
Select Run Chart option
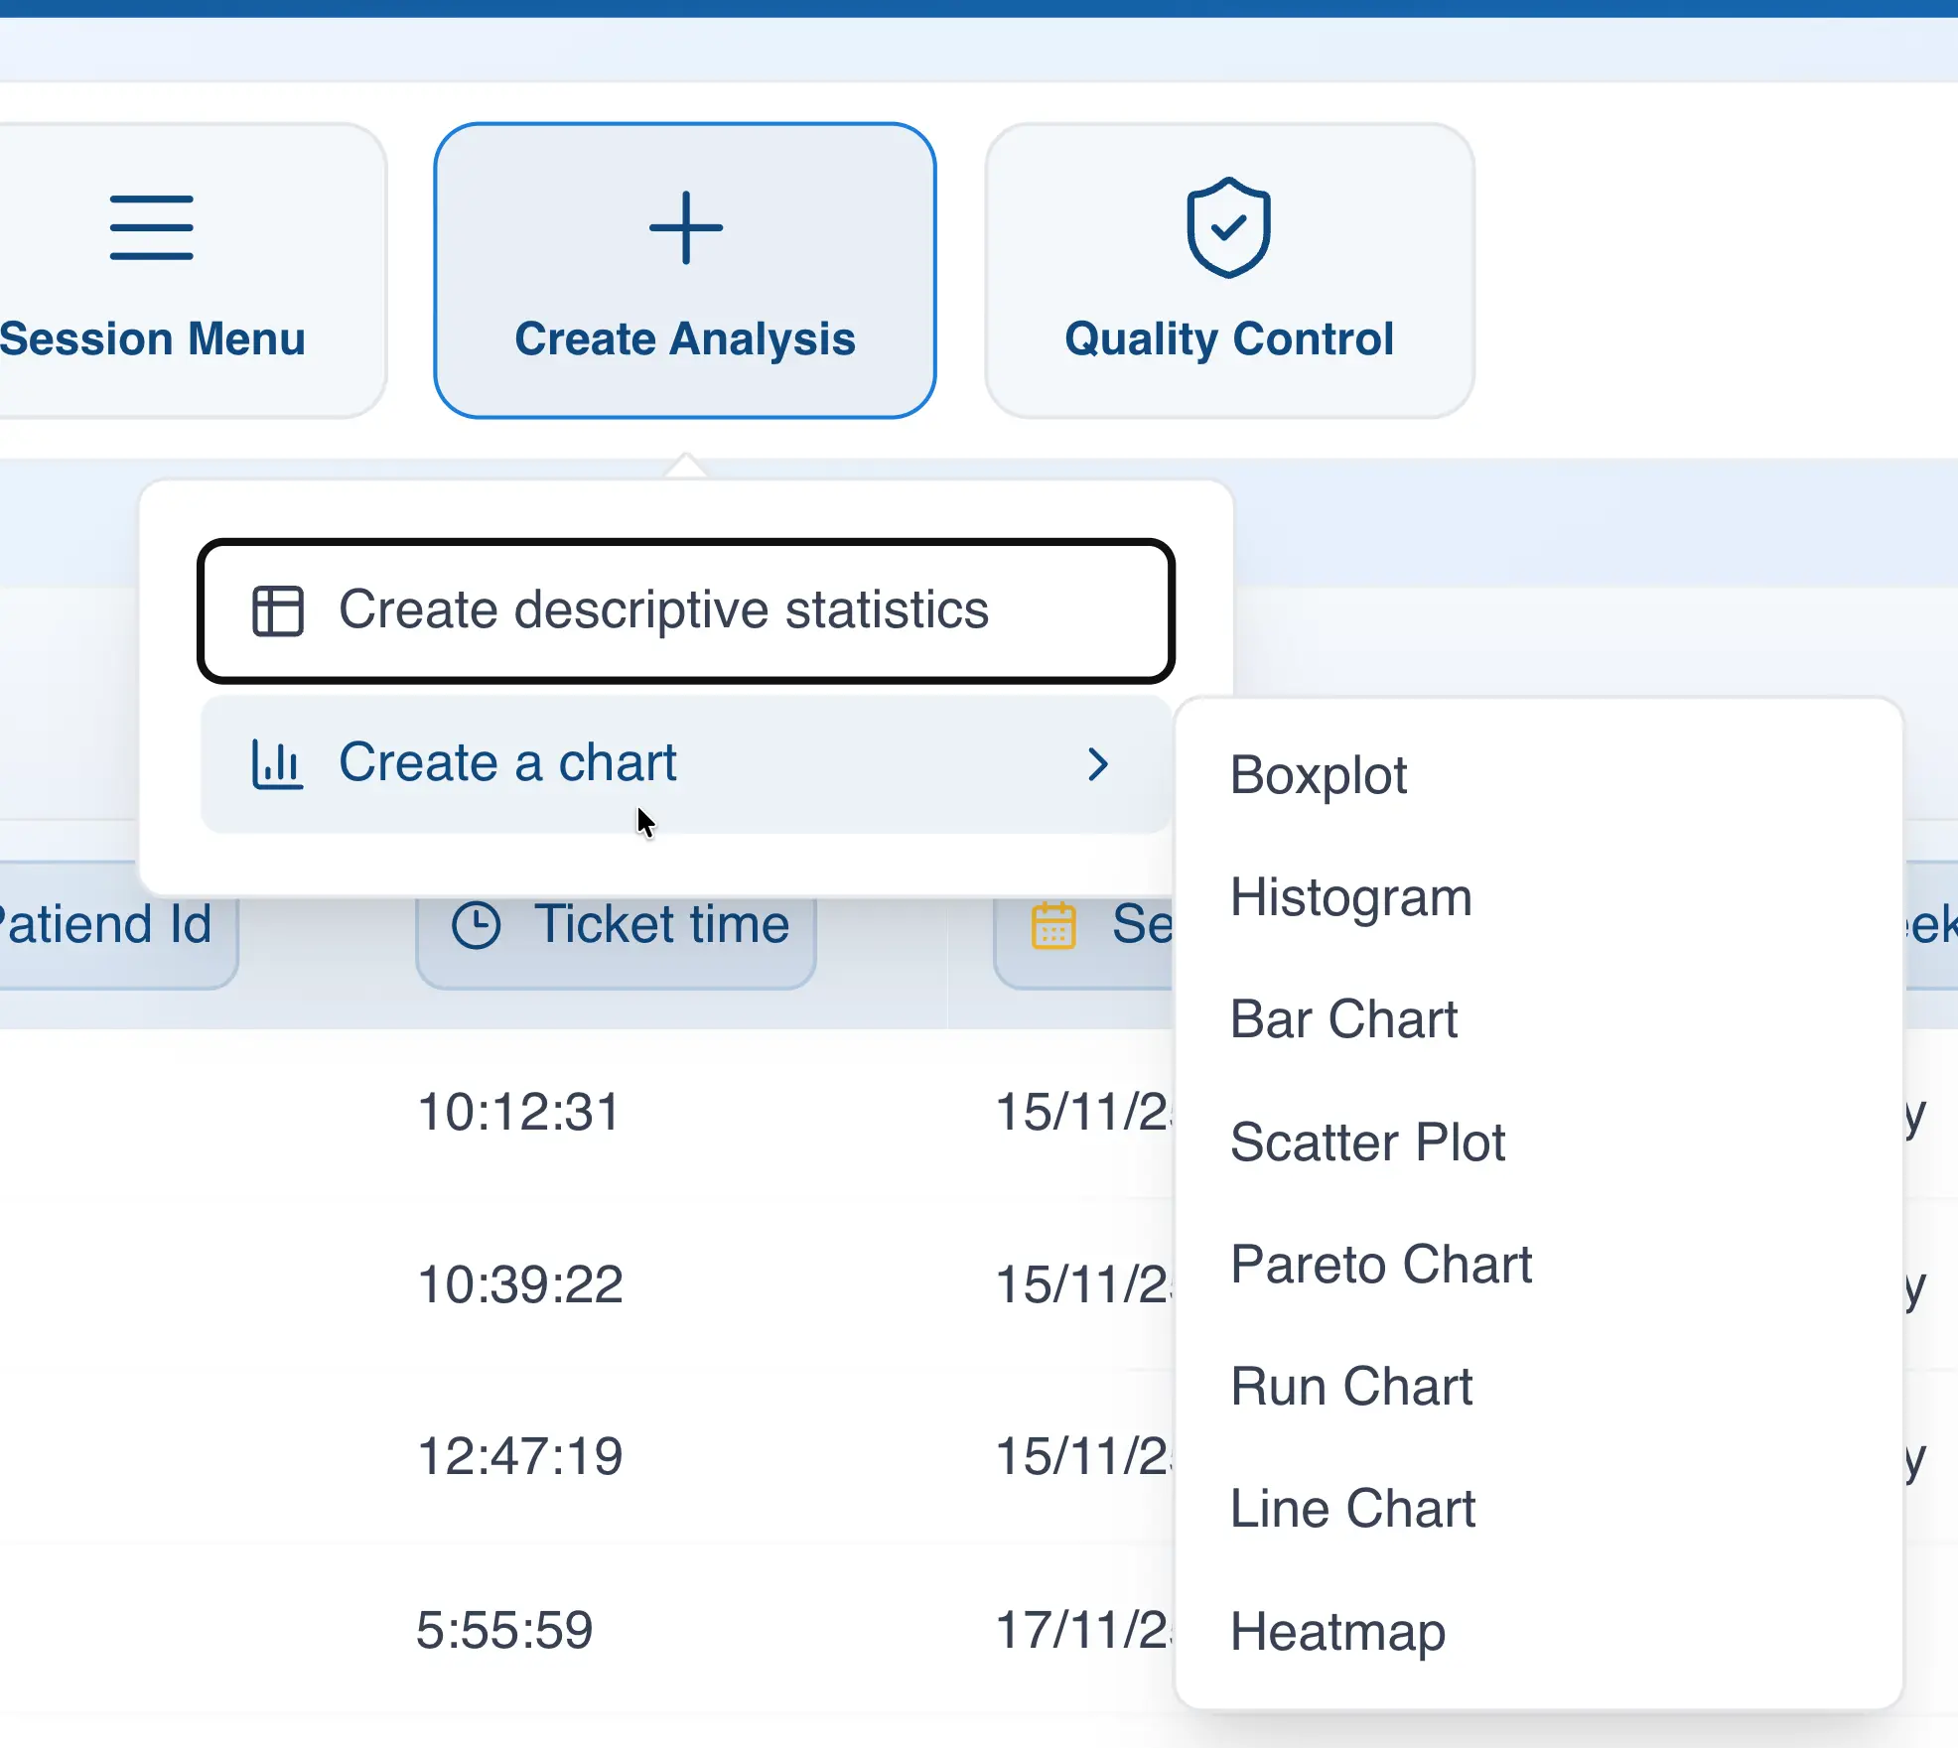(x=1351, y=1386)
